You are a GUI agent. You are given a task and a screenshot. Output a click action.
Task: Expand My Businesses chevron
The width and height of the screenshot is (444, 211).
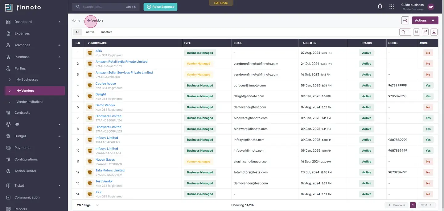(10, 79)
